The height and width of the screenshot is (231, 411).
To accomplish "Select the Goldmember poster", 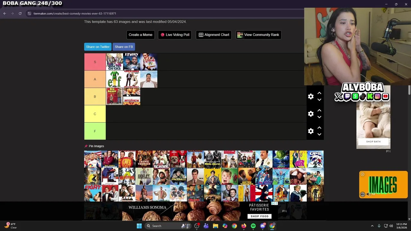I will [x=281, y=193].
